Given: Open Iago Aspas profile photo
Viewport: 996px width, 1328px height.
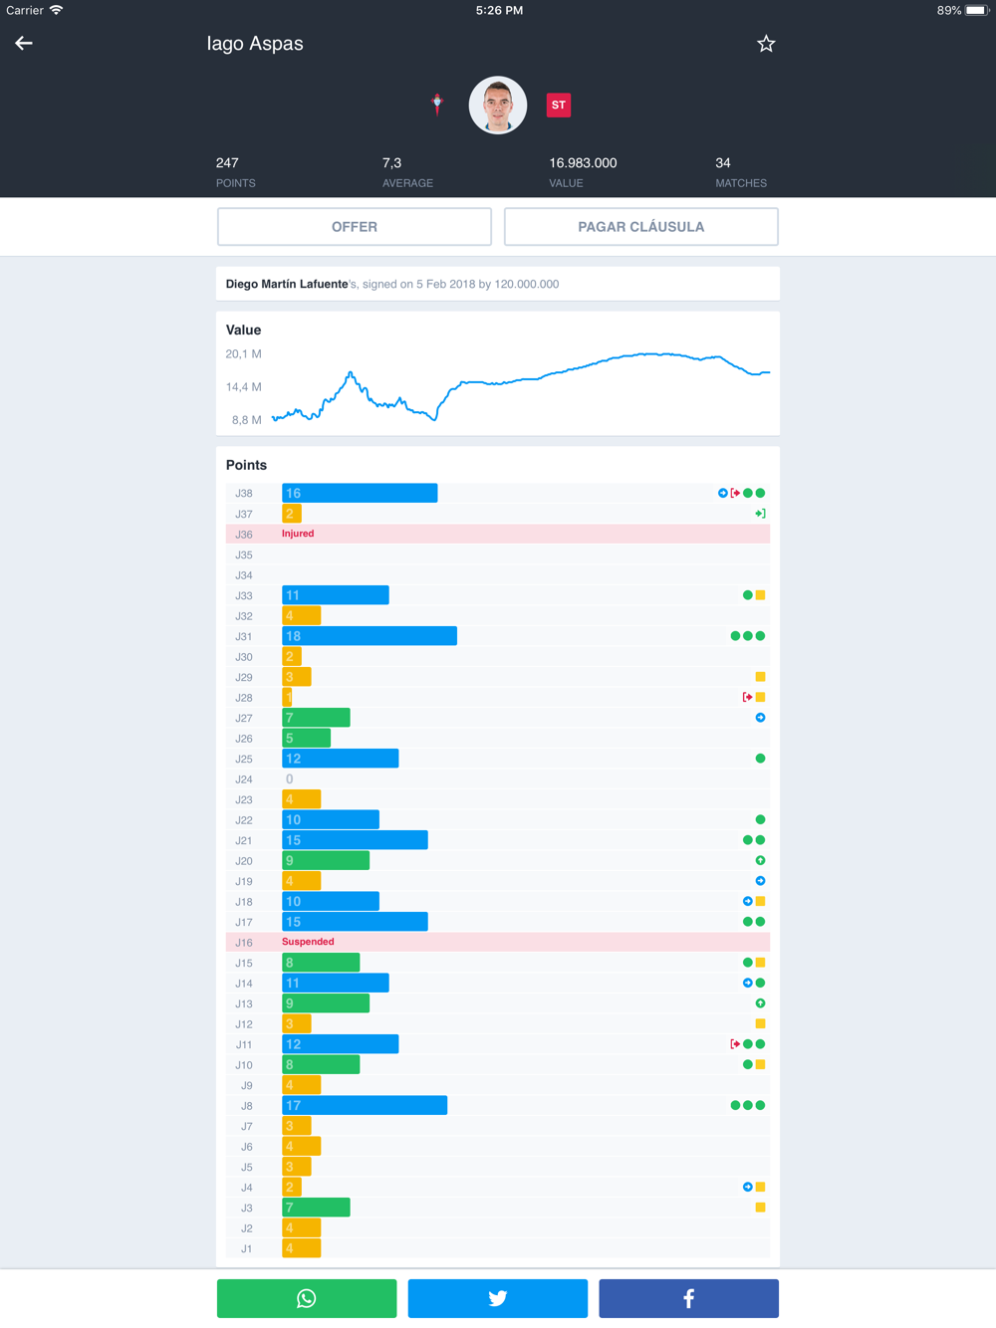Looking at the screenshot, I should coord(498,105).
